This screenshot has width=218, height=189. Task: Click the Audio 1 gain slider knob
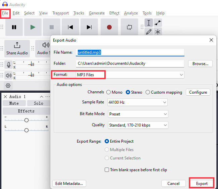click(x=26, y=120)
